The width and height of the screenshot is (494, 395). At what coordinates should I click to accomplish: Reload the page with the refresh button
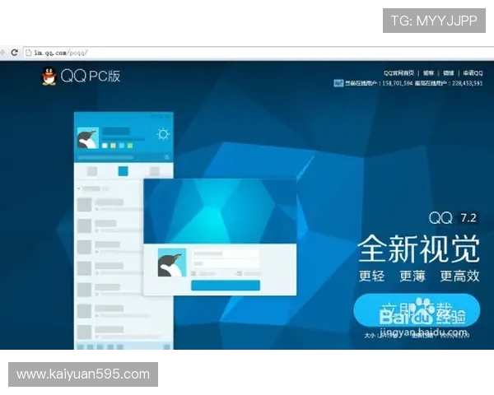click(x=14, y=53)
